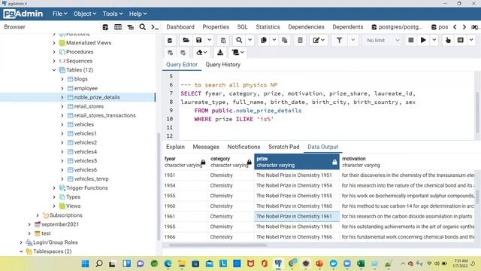
Task: Download results as CSV
Action: point(220,53)
